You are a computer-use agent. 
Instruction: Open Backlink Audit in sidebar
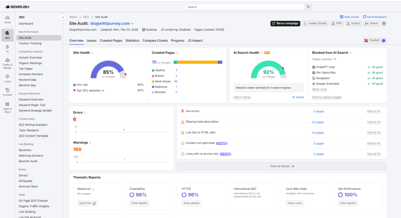point(28,161)
